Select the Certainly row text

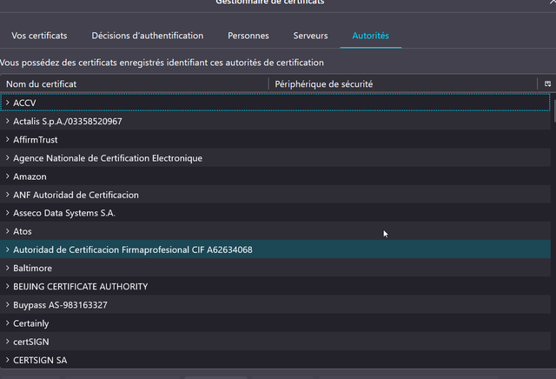tap(31, 323)
